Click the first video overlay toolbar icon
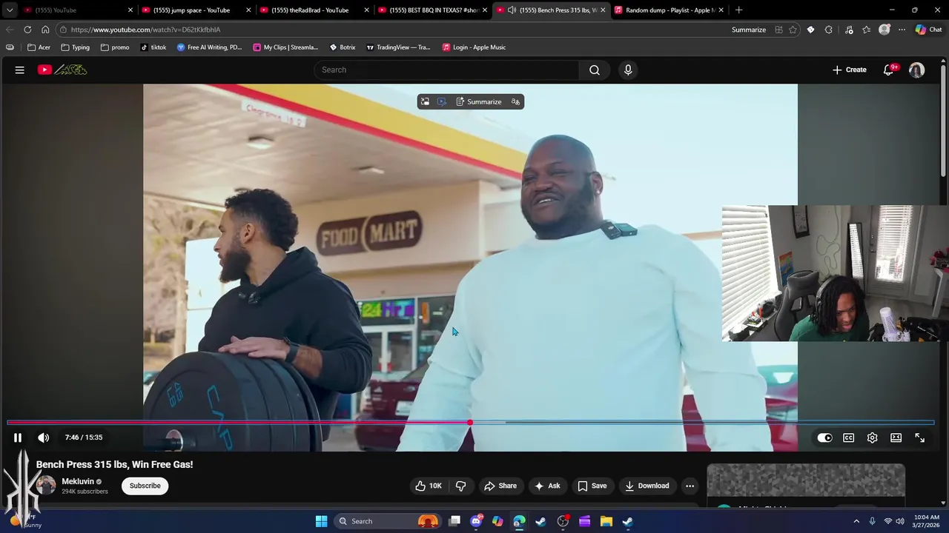Viewport: 949px width, 533px height. point(425,101)
